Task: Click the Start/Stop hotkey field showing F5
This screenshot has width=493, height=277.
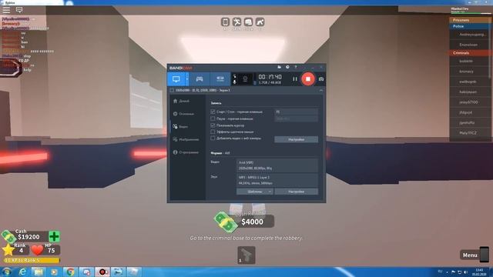Action: pos(296,112)
